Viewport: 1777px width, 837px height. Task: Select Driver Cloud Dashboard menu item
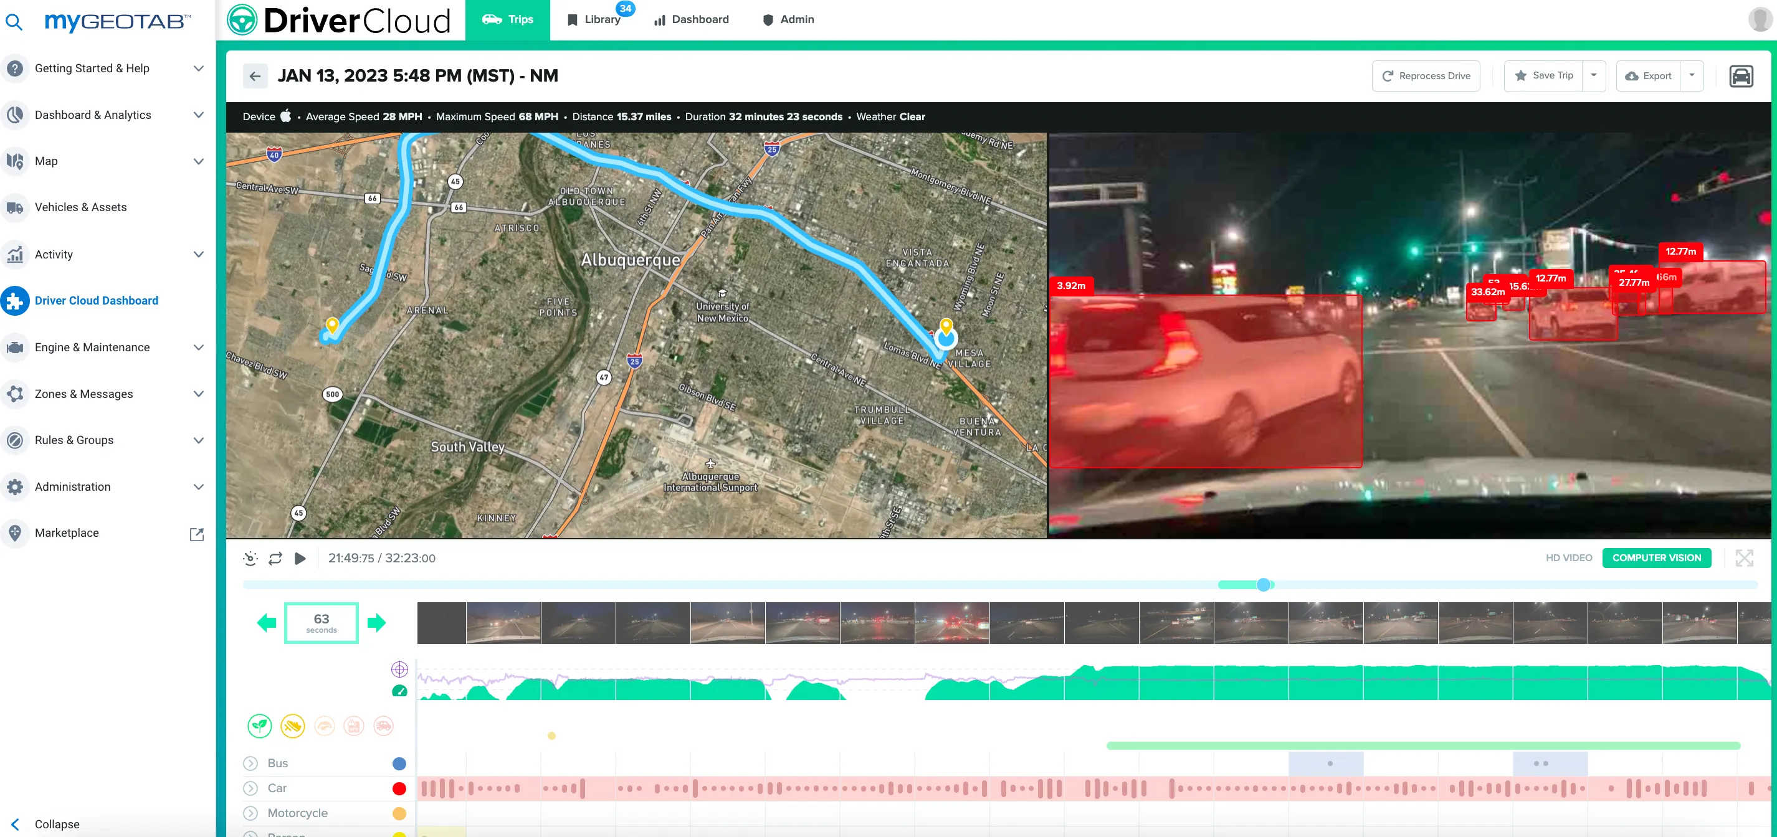[x=97, y=301]
